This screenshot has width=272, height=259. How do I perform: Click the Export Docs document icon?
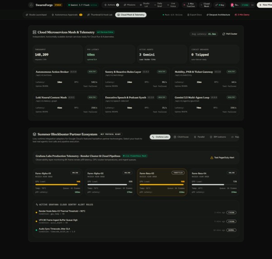pos(188,15)
